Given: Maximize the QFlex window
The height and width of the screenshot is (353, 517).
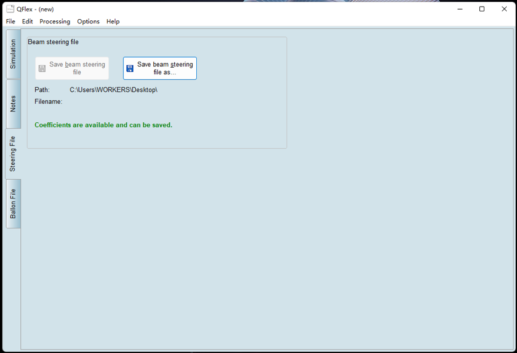Looking at the screenshot, I should [482, 9].
